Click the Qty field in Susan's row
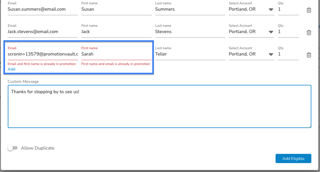The width and height of the screenshot is (320, 172). coord(288,9)
